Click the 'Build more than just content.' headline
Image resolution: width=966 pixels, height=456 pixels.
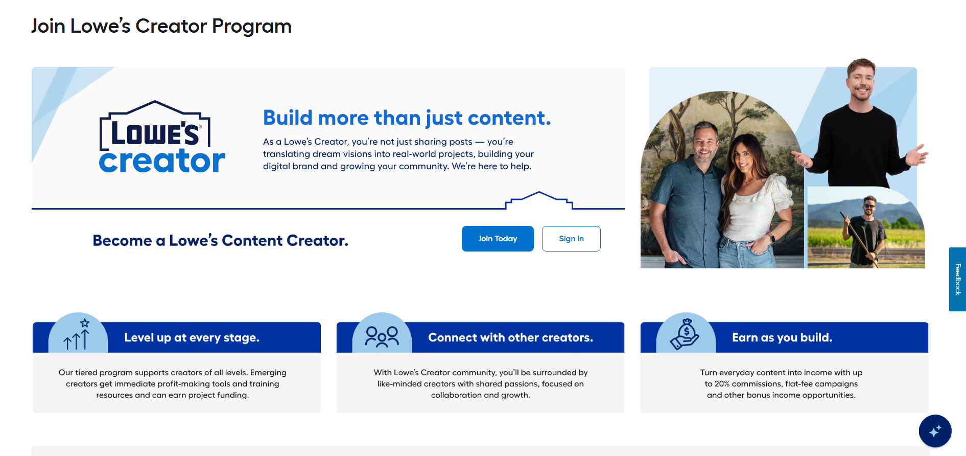pyautogui.click(x=407, y=118)
